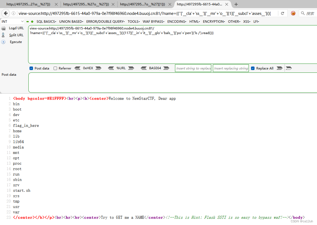Expand the UNION BASED menu
Screen dimensions: 317x225
point(71,21)
